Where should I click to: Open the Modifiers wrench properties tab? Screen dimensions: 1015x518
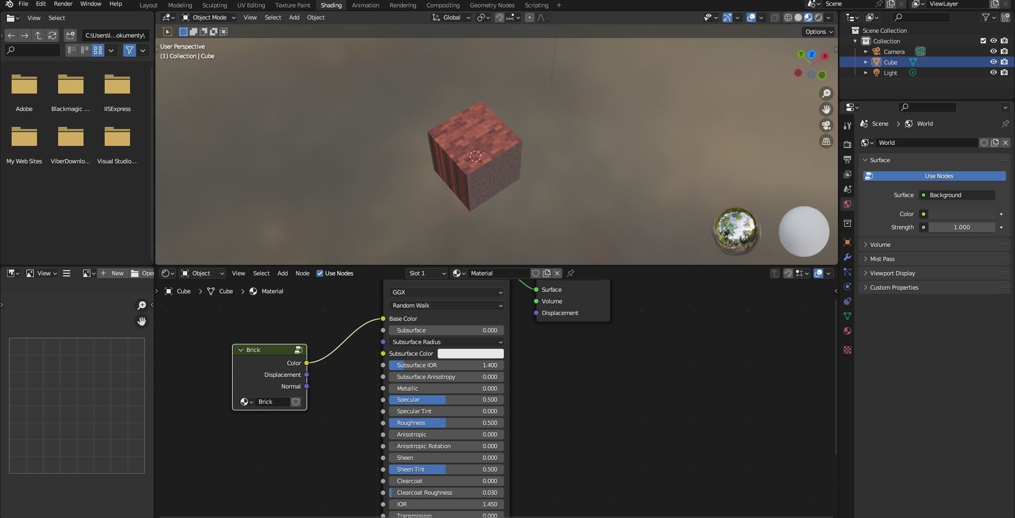[x=847, y=257]
